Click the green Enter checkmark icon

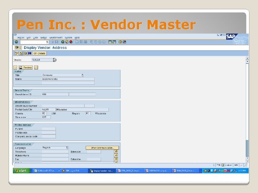click(16, 42)
